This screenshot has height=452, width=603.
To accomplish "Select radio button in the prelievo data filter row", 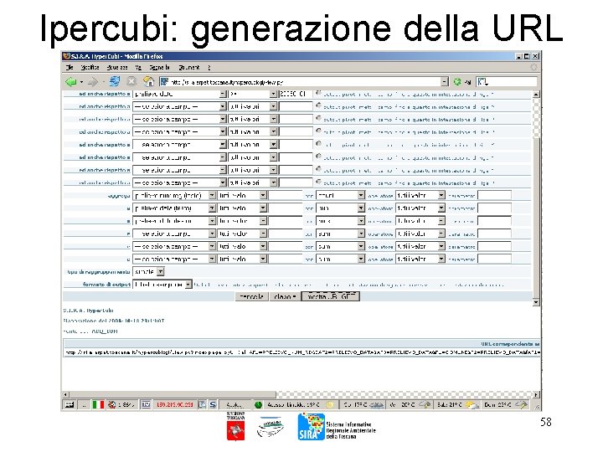I will [318, 93].
